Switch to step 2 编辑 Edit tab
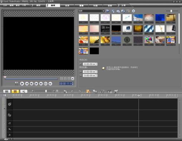Viewport: 182px width, 141px height. (53, 6)
